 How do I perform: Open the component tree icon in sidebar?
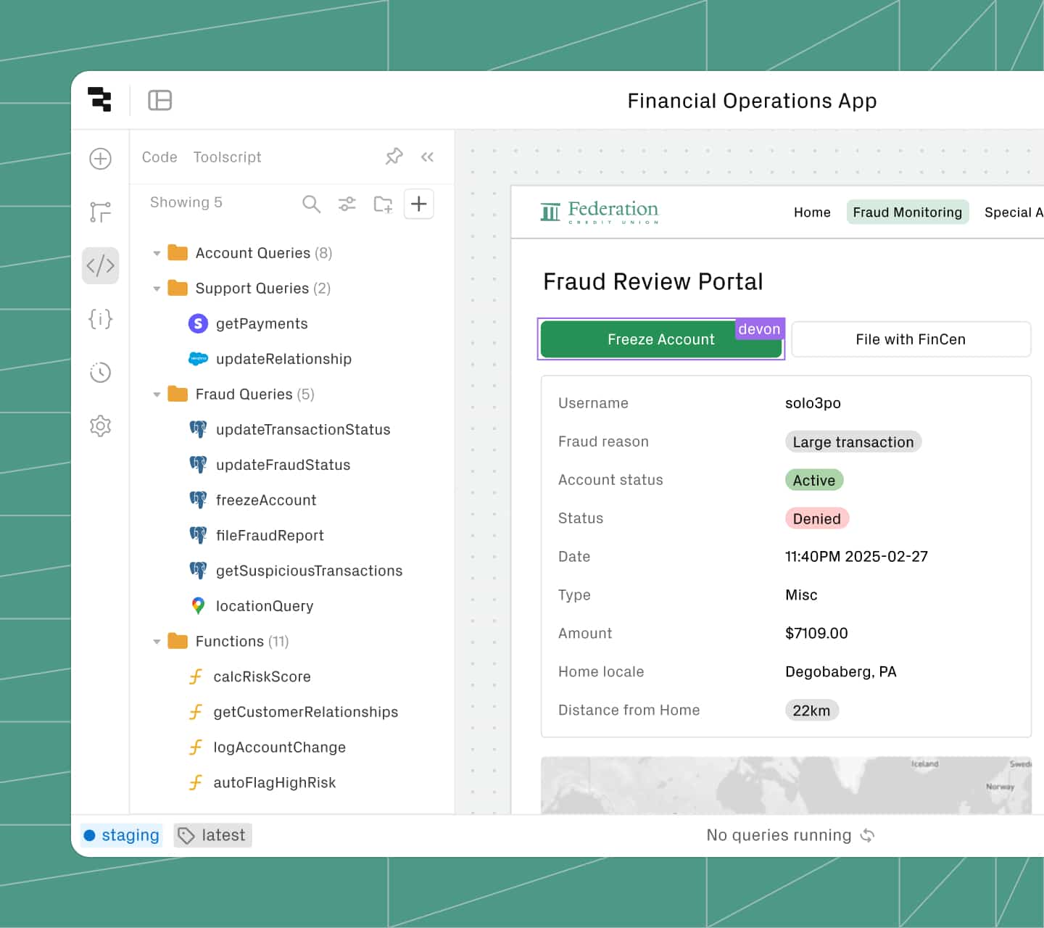(x=100, y=212)
